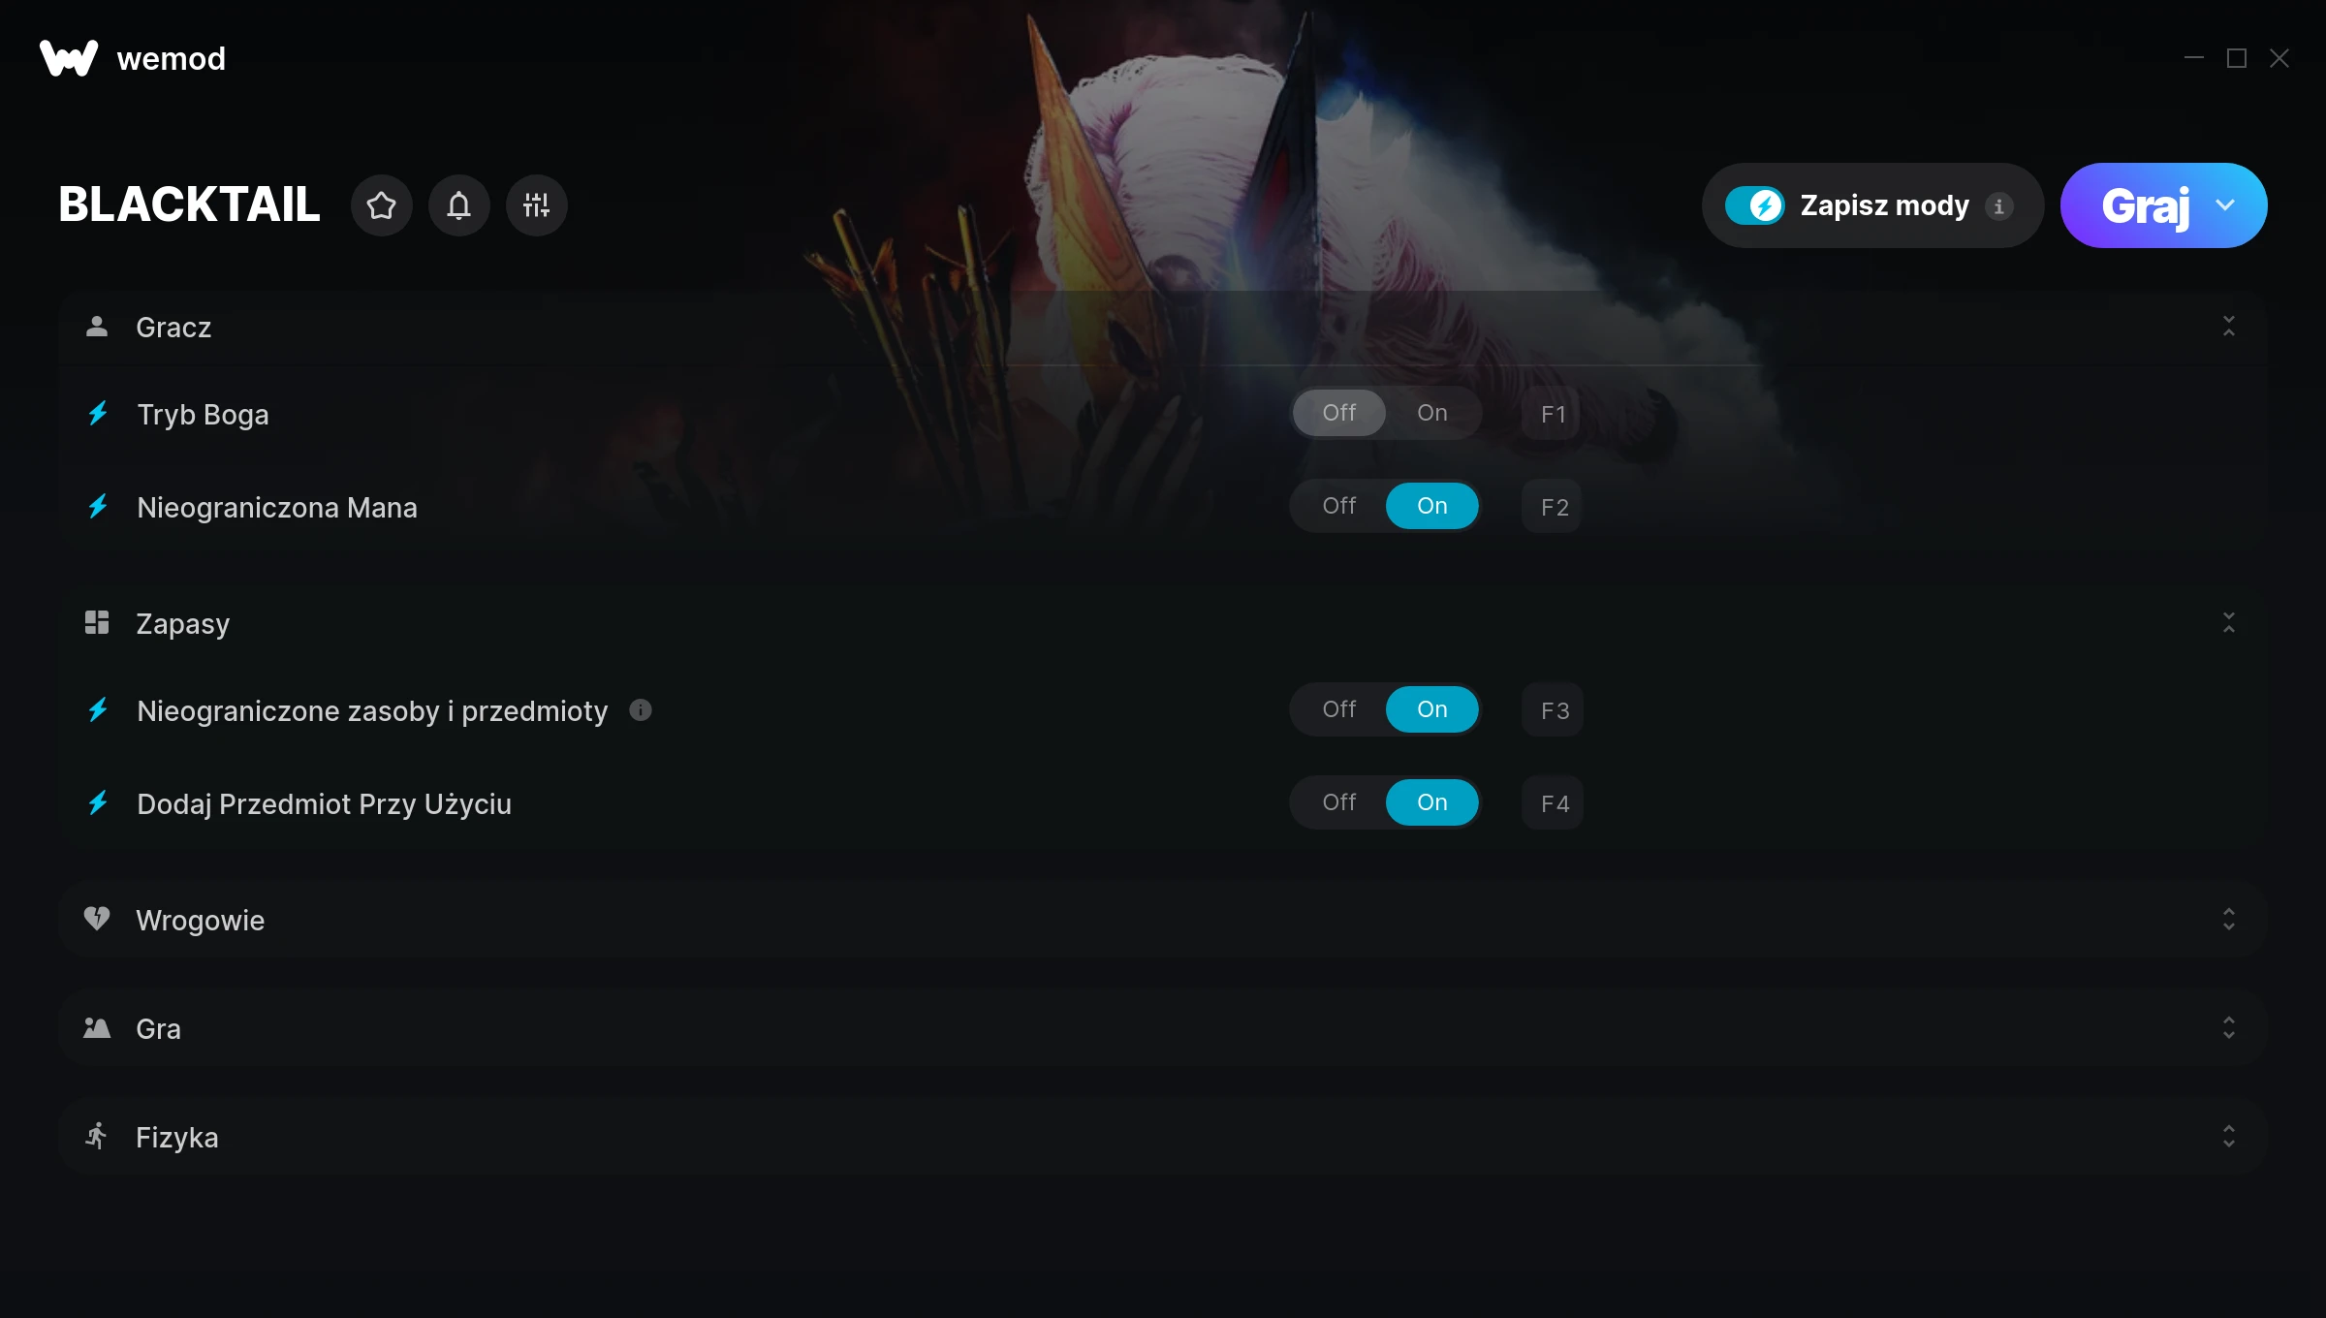Toggle the Zapisz mody switch
The height and width of the screenshot is (1318, 2326).
[1754, 205]
